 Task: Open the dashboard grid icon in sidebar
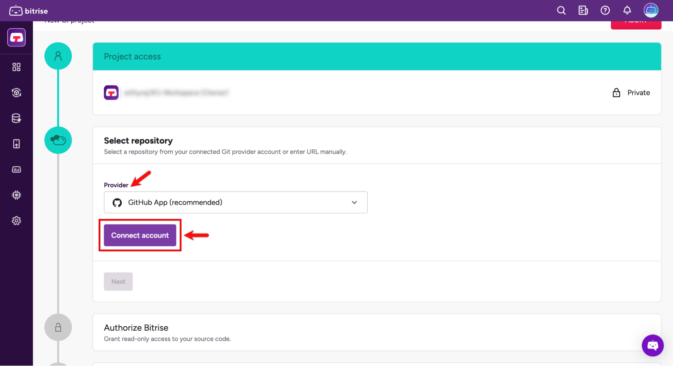pos(16,67)
